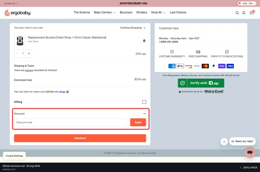Tick the Gifting checkbox
This screenshot has height=172, width=260.
144,102
